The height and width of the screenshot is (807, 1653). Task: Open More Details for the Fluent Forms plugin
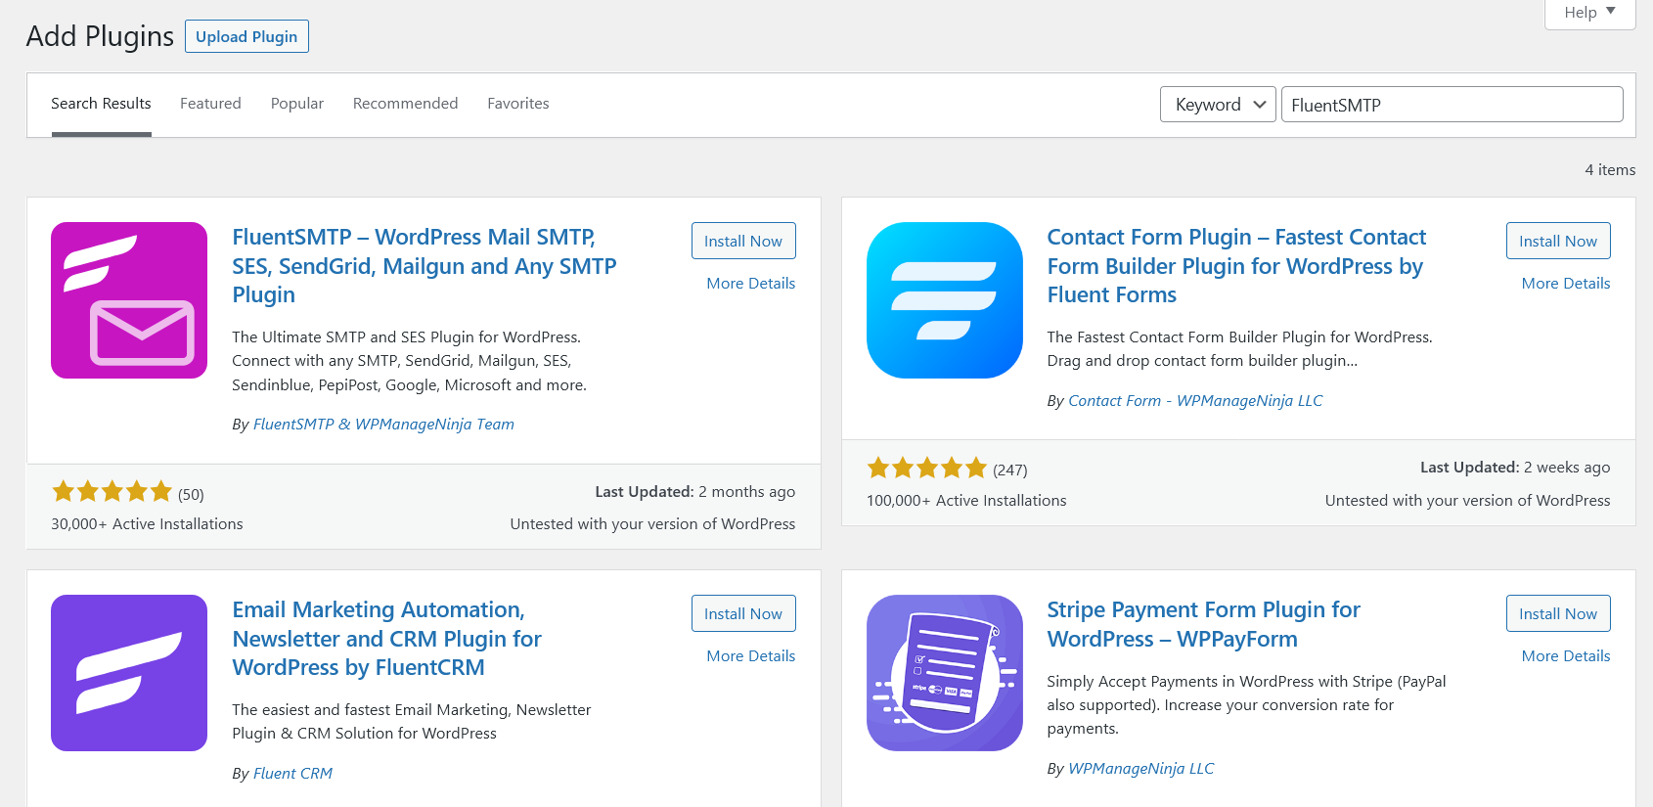[x=1566, y=284]
